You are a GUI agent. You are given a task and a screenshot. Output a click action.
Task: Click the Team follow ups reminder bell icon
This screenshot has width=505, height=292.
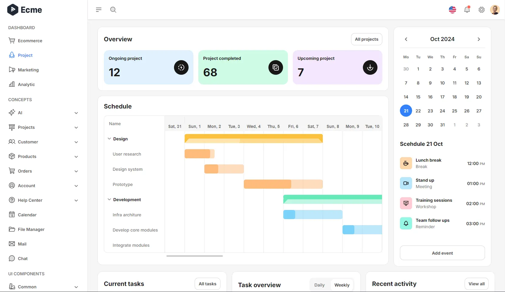click(406, 223)
